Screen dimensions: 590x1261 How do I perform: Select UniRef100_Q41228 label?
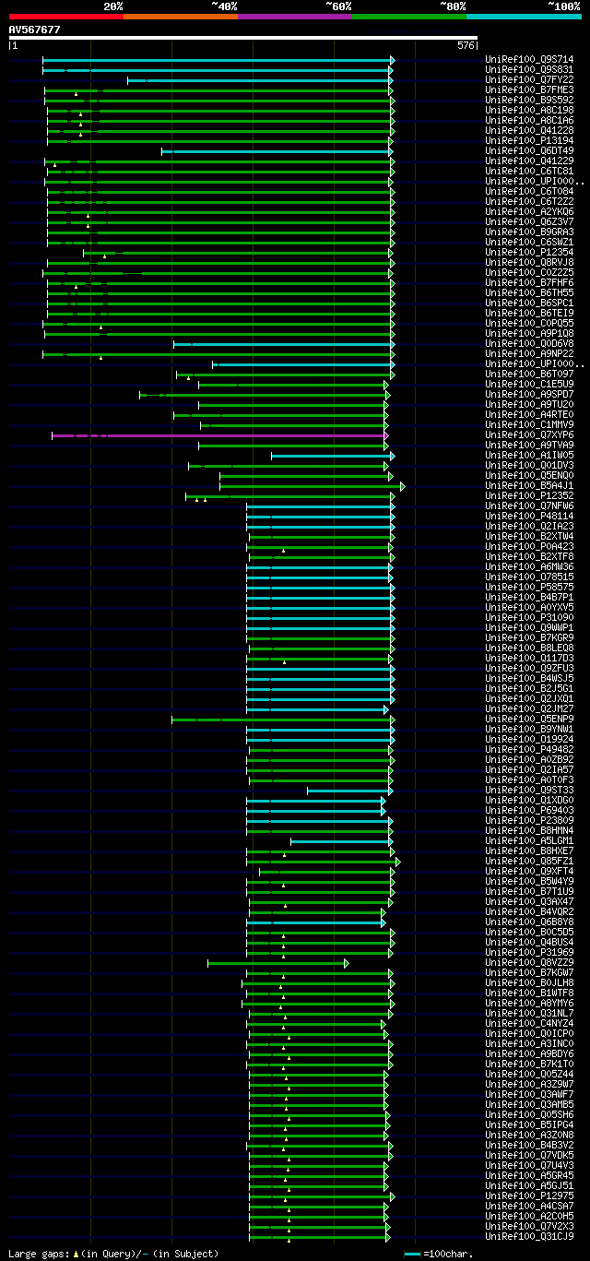528,131
